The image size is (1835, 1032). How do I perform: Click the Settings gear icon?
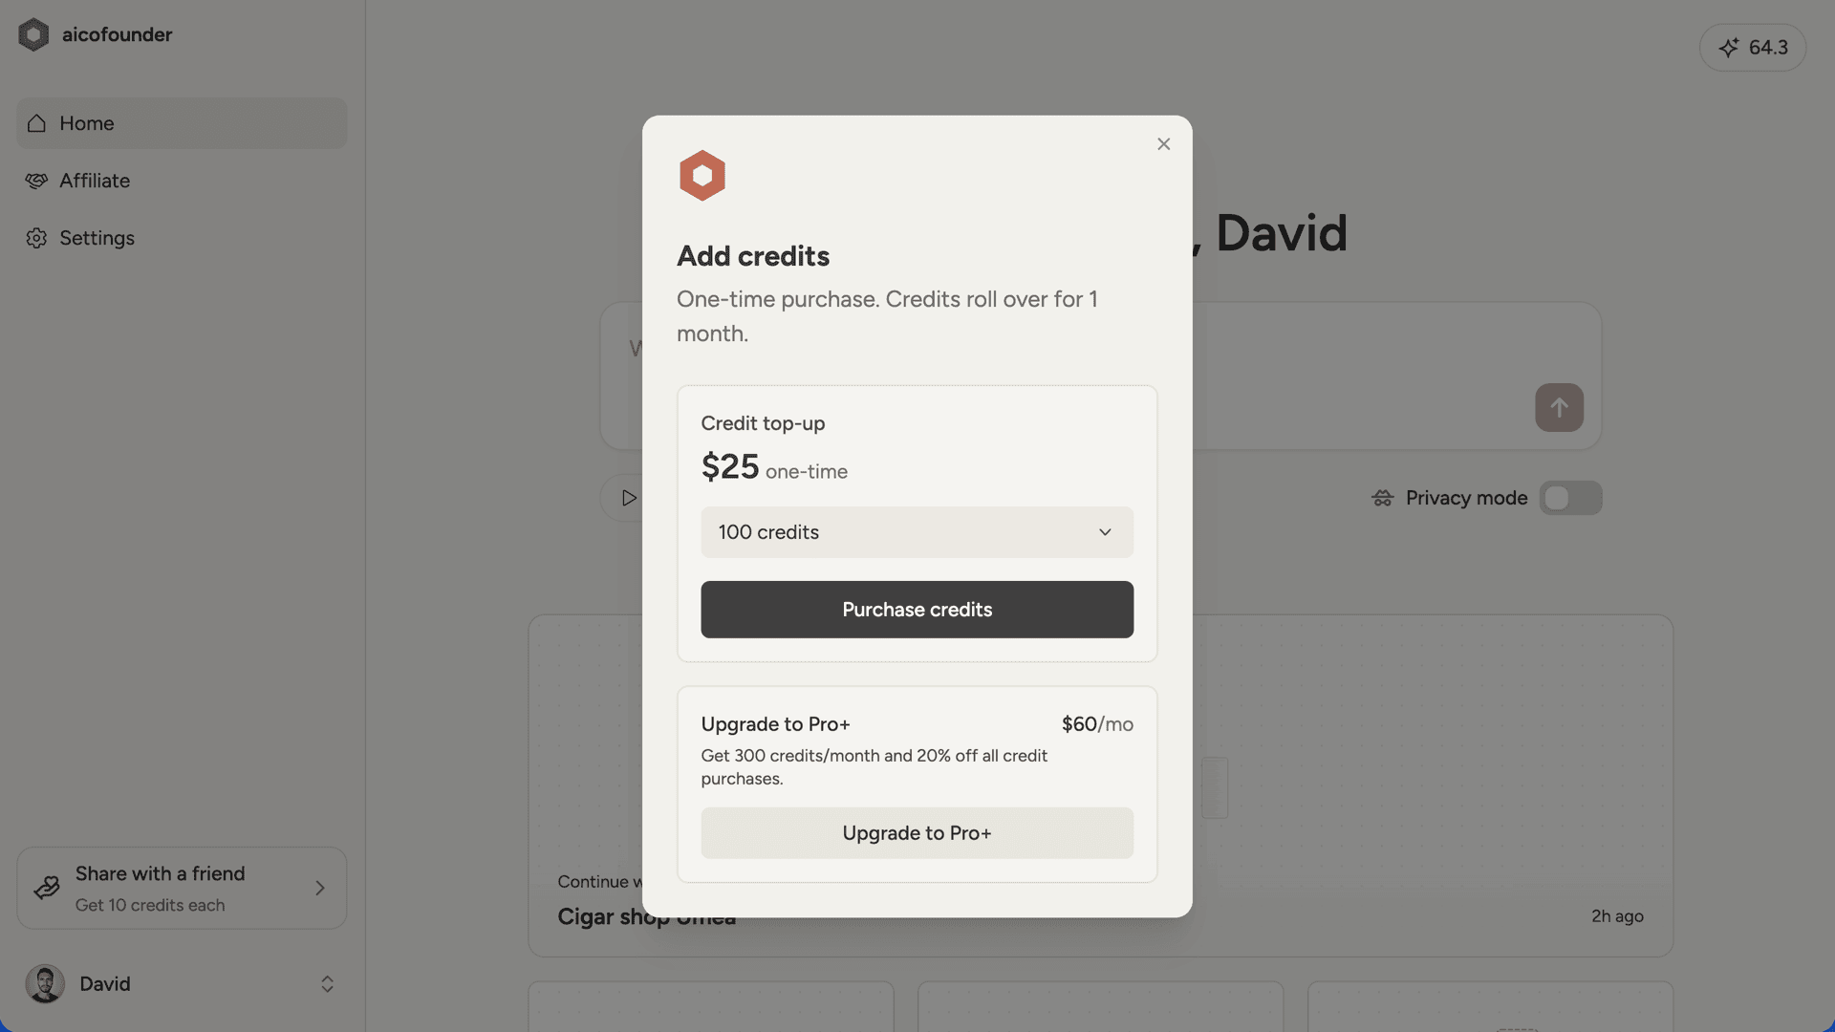pyautogui.click(x=36, y=238)
